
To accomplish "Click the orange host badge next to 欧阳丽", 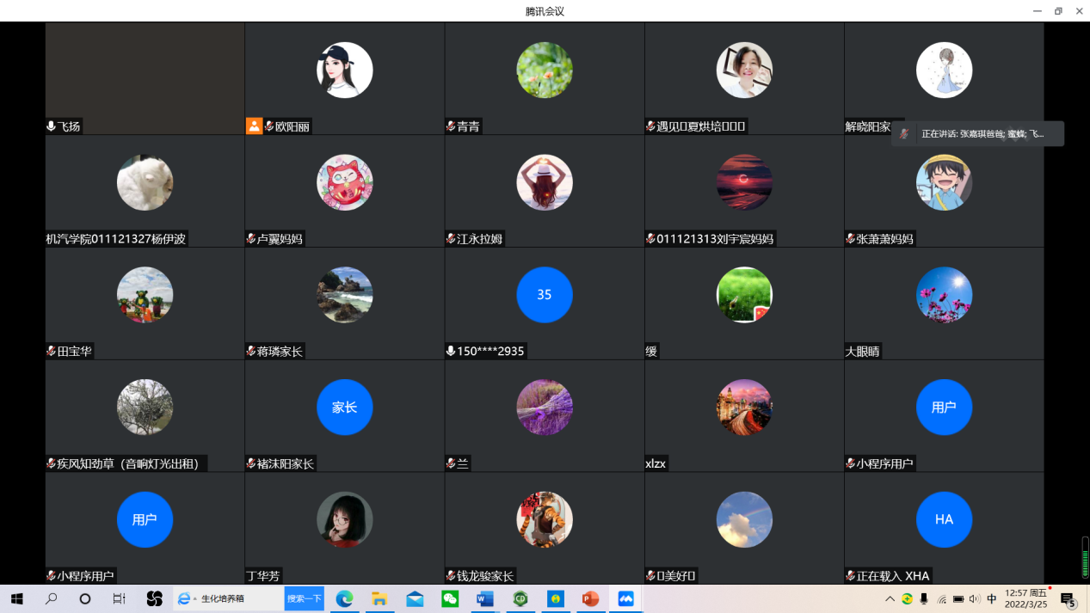I will [254, 126].
